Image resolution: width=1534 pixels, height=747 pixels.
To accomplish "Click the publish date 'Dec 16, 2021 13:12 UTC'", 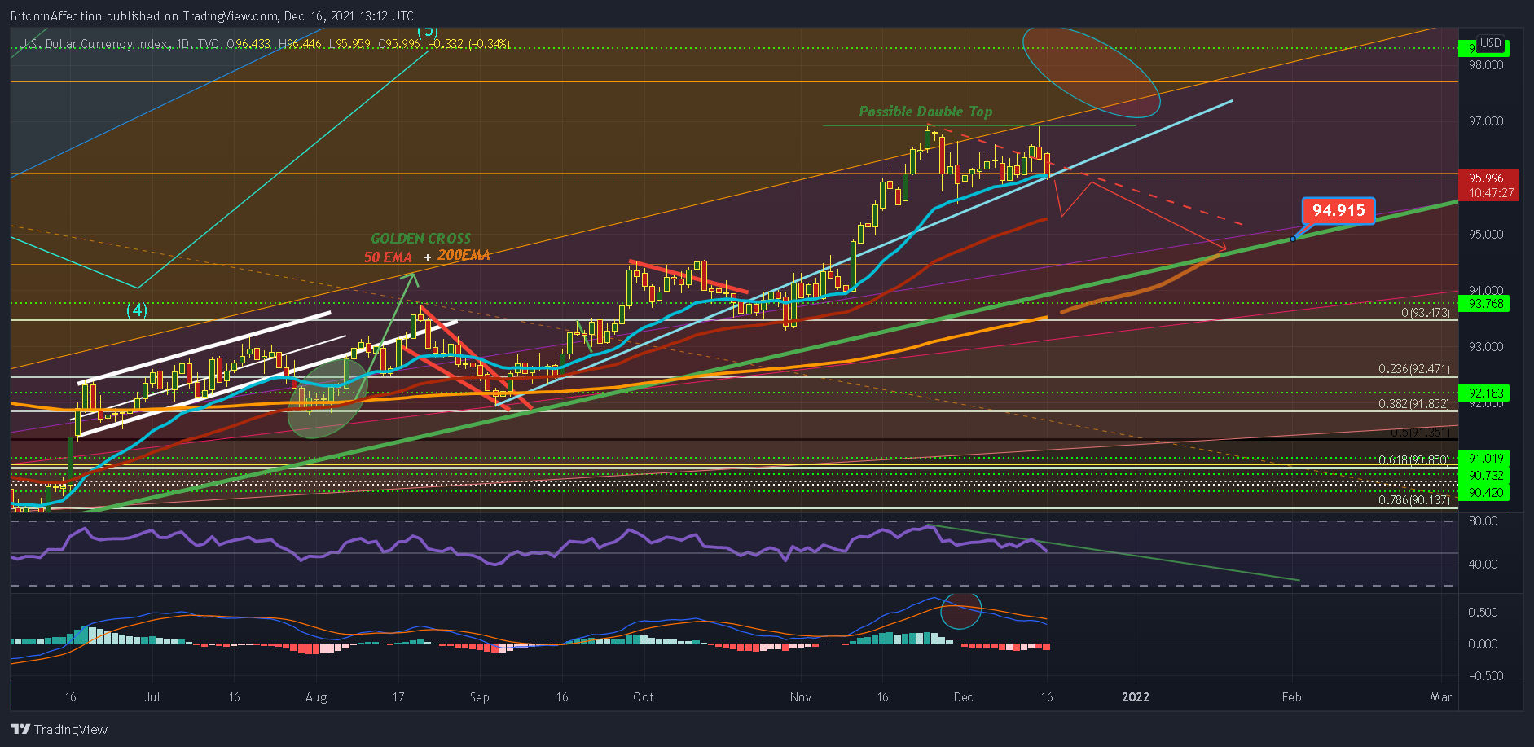I will pyautogui.click(x=349, y=16).
